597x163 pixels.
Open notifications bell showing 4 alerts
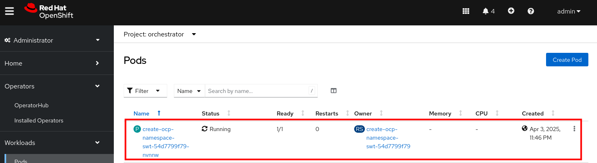pos(489,11)
